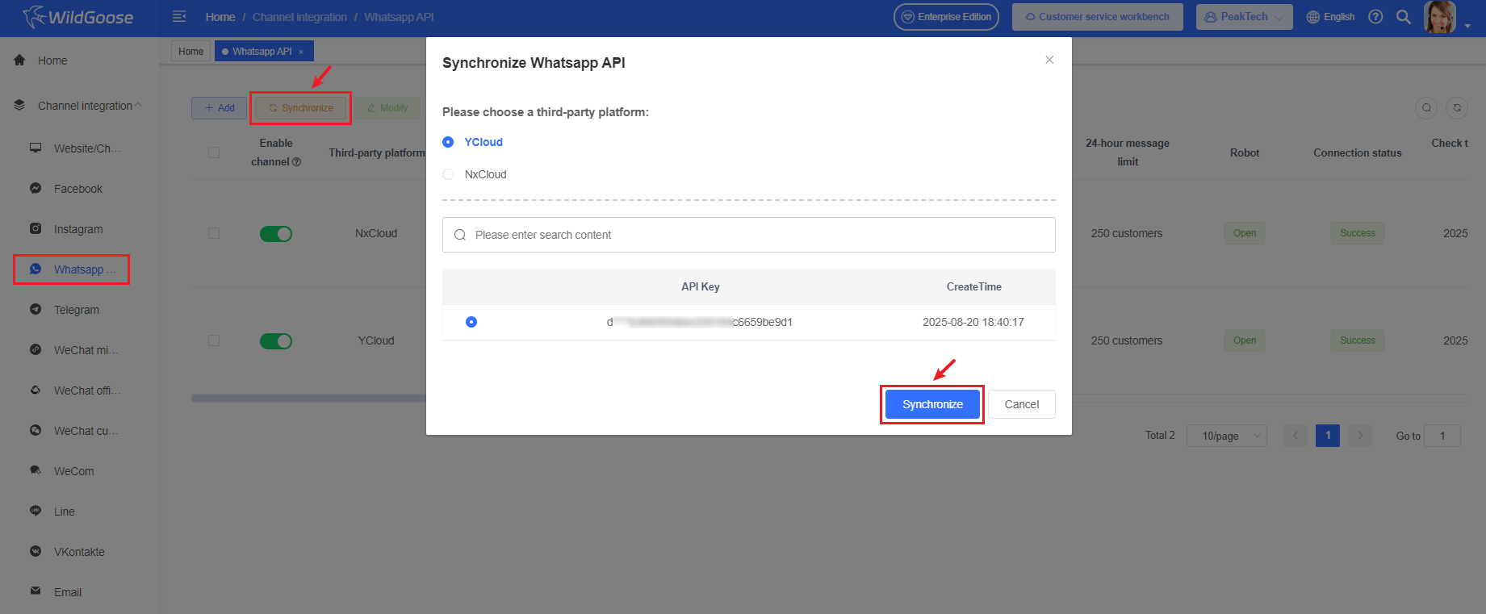Collapse the Channel integration menu
The width and height of the screenshot is (1486, 614).
click(138, 105)
